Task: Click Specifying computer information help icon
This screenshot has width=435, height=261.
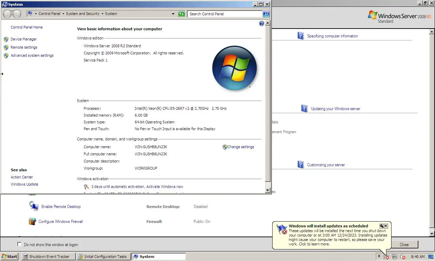Action: click(x=301, y=36)
